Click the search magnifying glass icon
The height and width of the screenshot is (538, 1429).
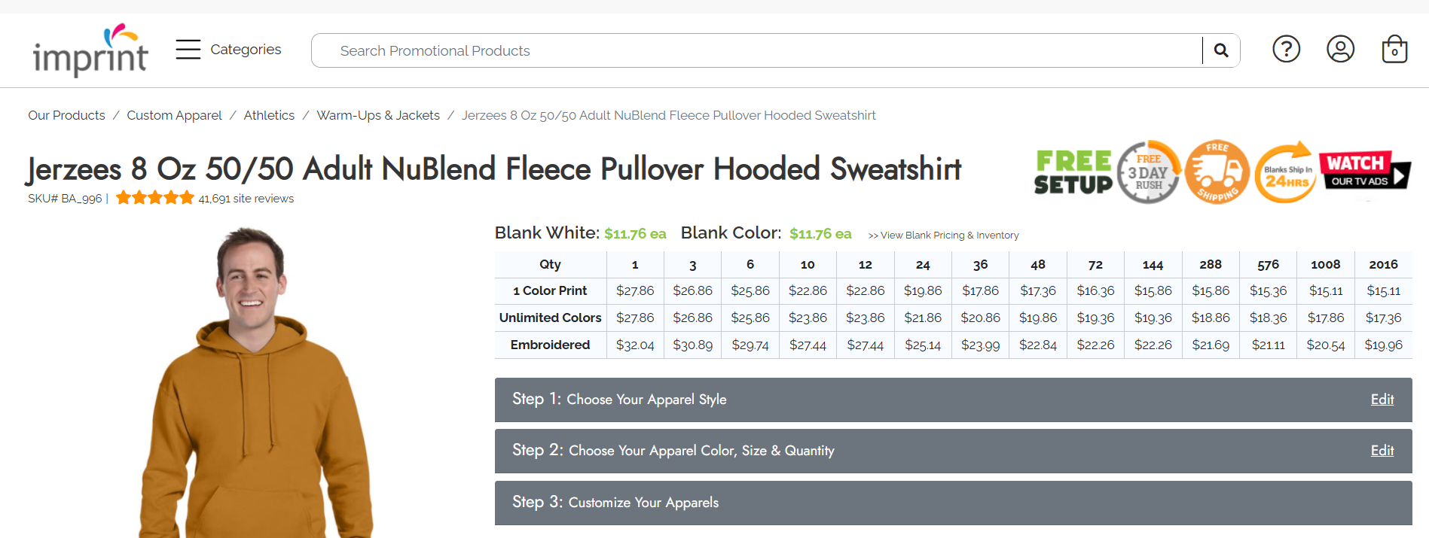pyautogui.click(x=1220, y=50)
